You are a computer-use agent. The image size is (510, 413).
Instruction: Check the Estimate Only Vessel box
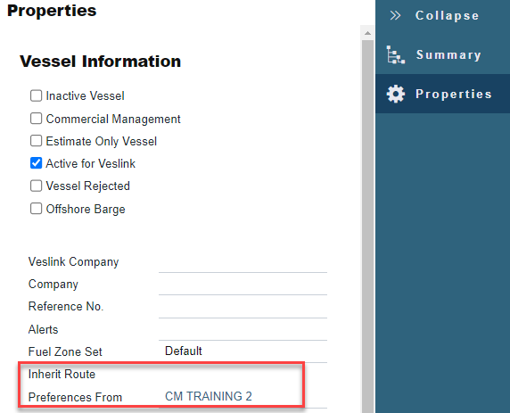pyautogui.click(x=36, y=141)
